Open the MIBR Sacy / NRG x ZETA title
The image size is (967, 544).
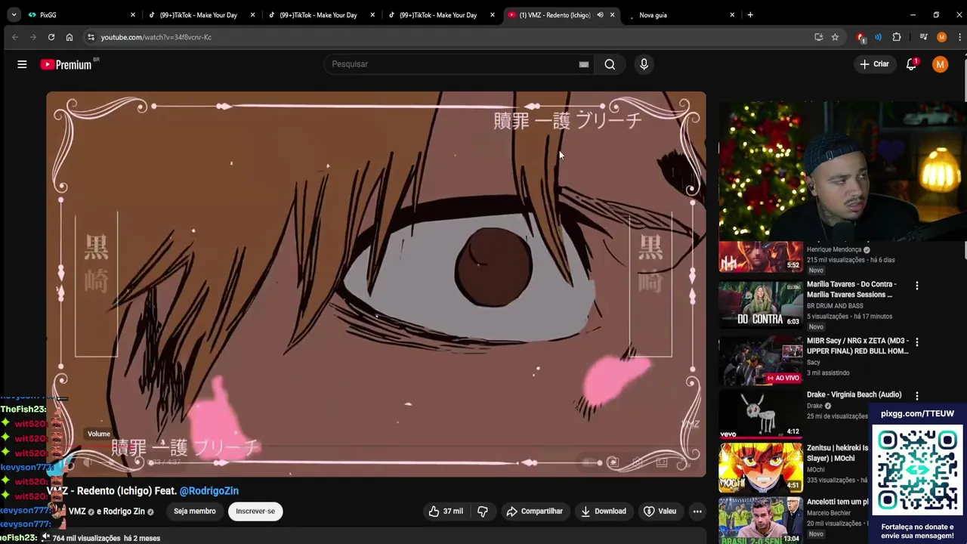tap(857, 346)
